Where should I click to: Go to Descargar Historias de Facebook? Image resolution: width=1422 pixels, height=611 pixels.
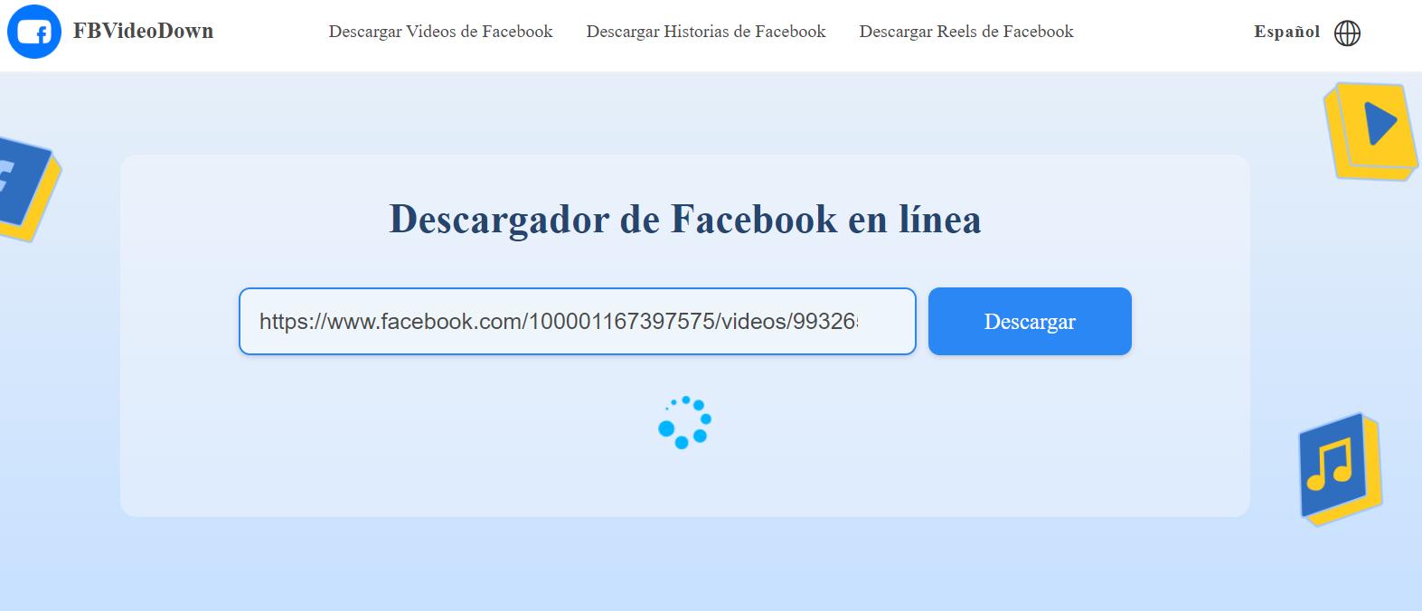[x=705, y=32]
